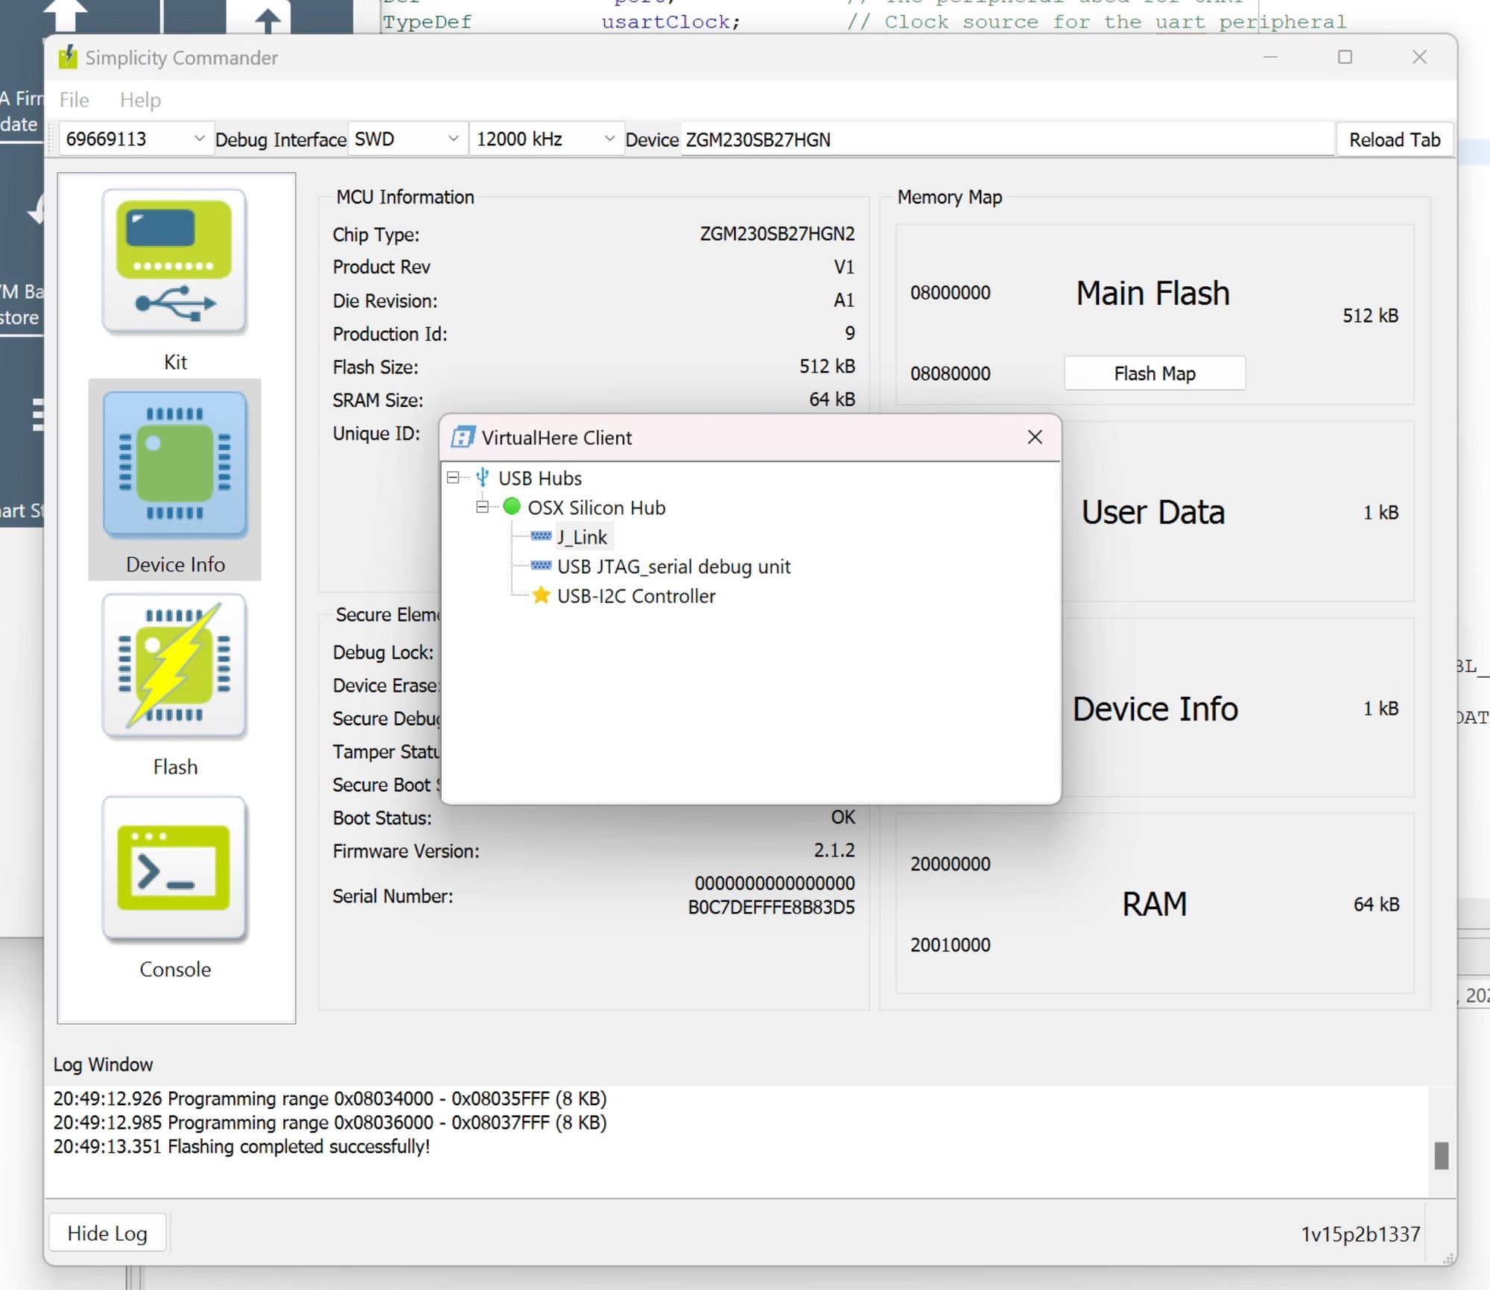The image size is (1490, 1290).
Task: Click the address 20000000 in Memory Map
Action: pyautogui.click(x=950, y=864)
